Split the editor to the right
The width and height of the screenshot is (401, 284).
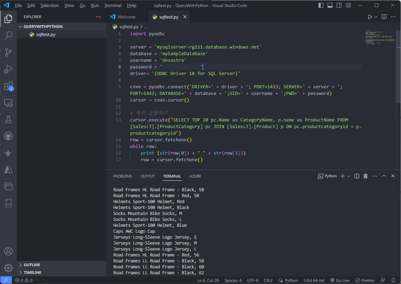click(384, 17)
